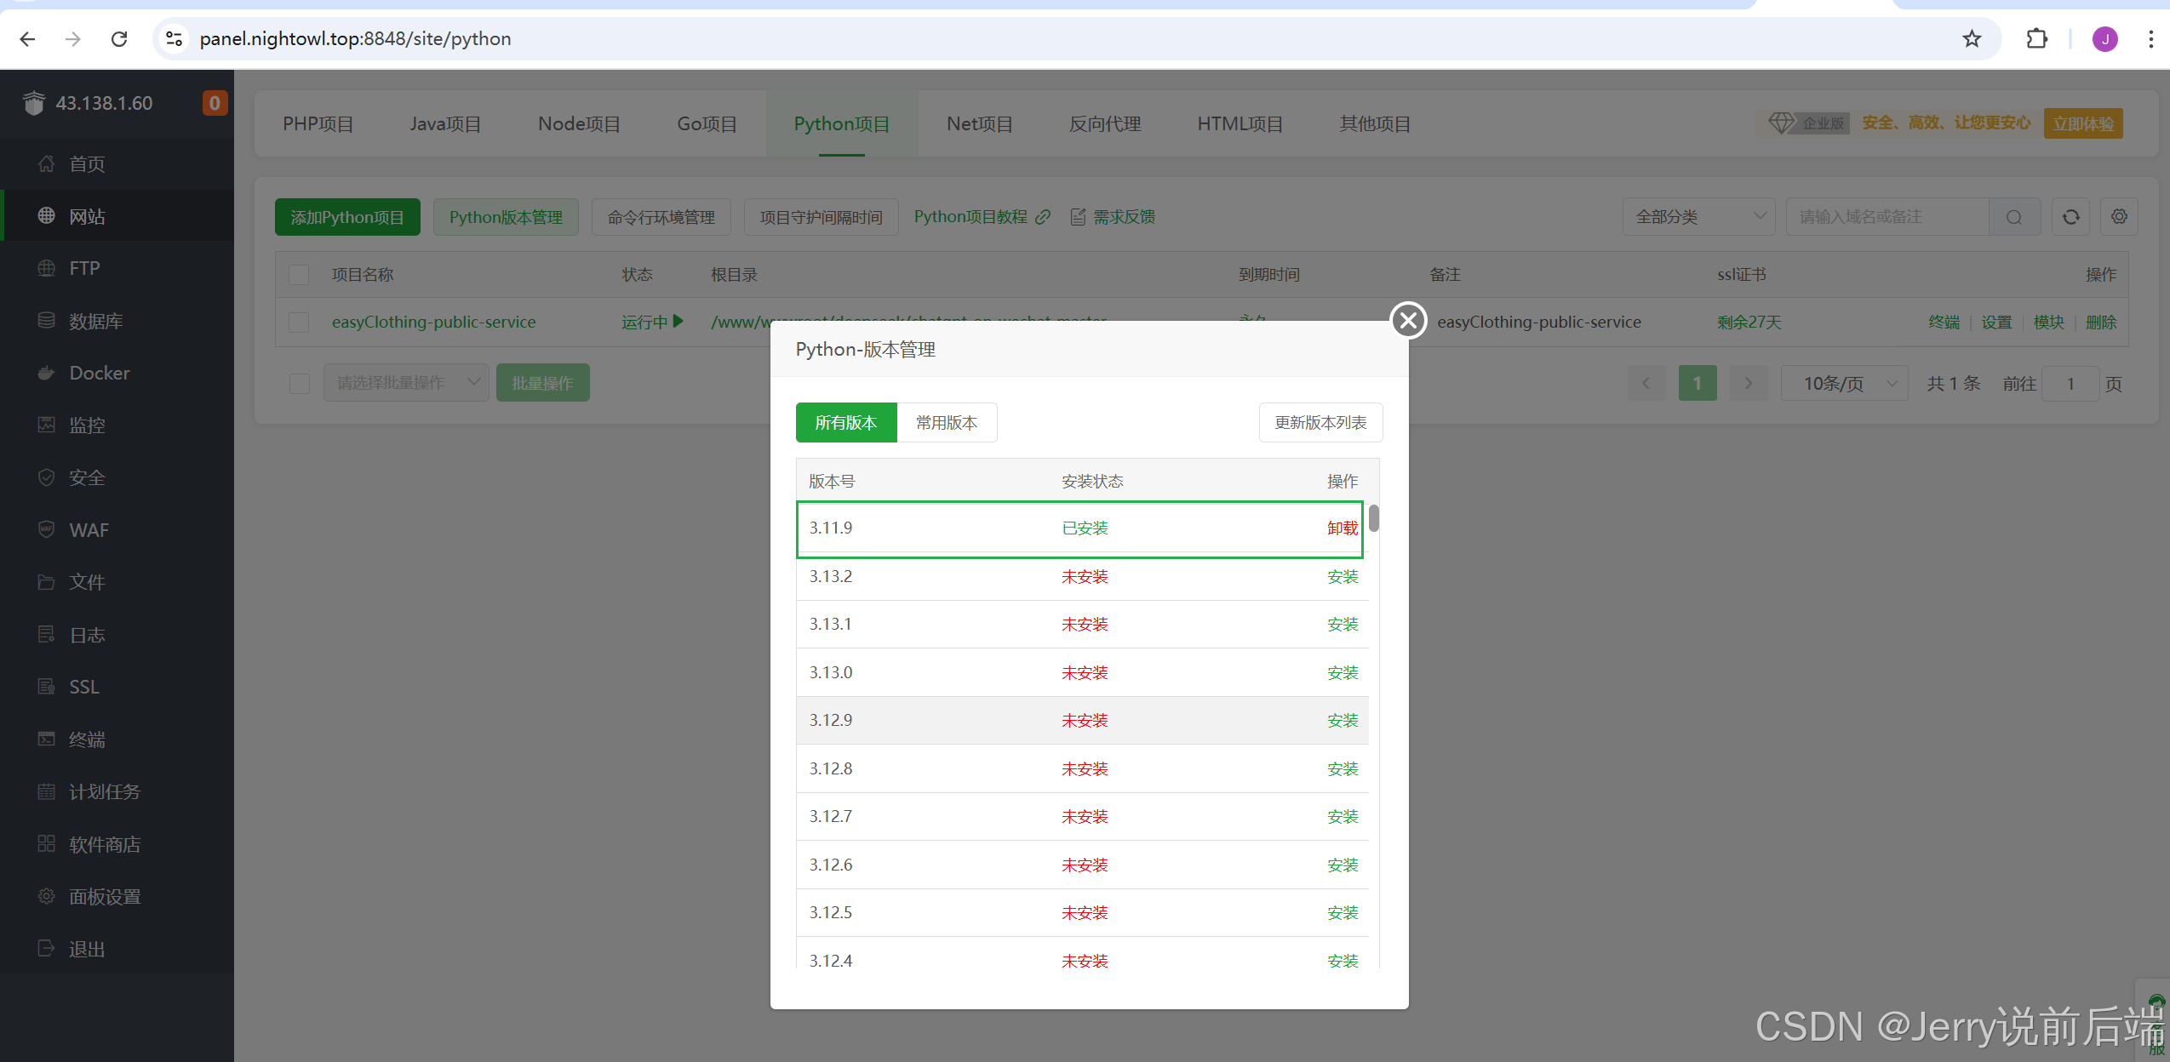Expand the 全部分类 category dropdown
Image resolution: width=2170 pixels, height=1062 pixels.
click(x=1698, y=217)
